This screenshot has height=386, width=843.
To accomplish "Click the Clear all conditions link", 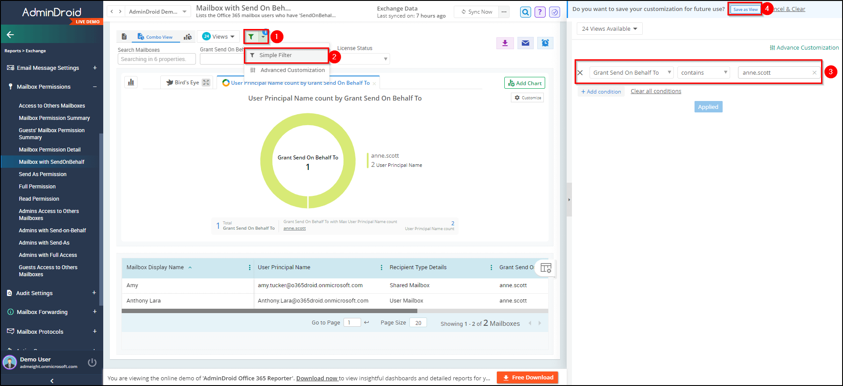I will [x=656, y=91].
